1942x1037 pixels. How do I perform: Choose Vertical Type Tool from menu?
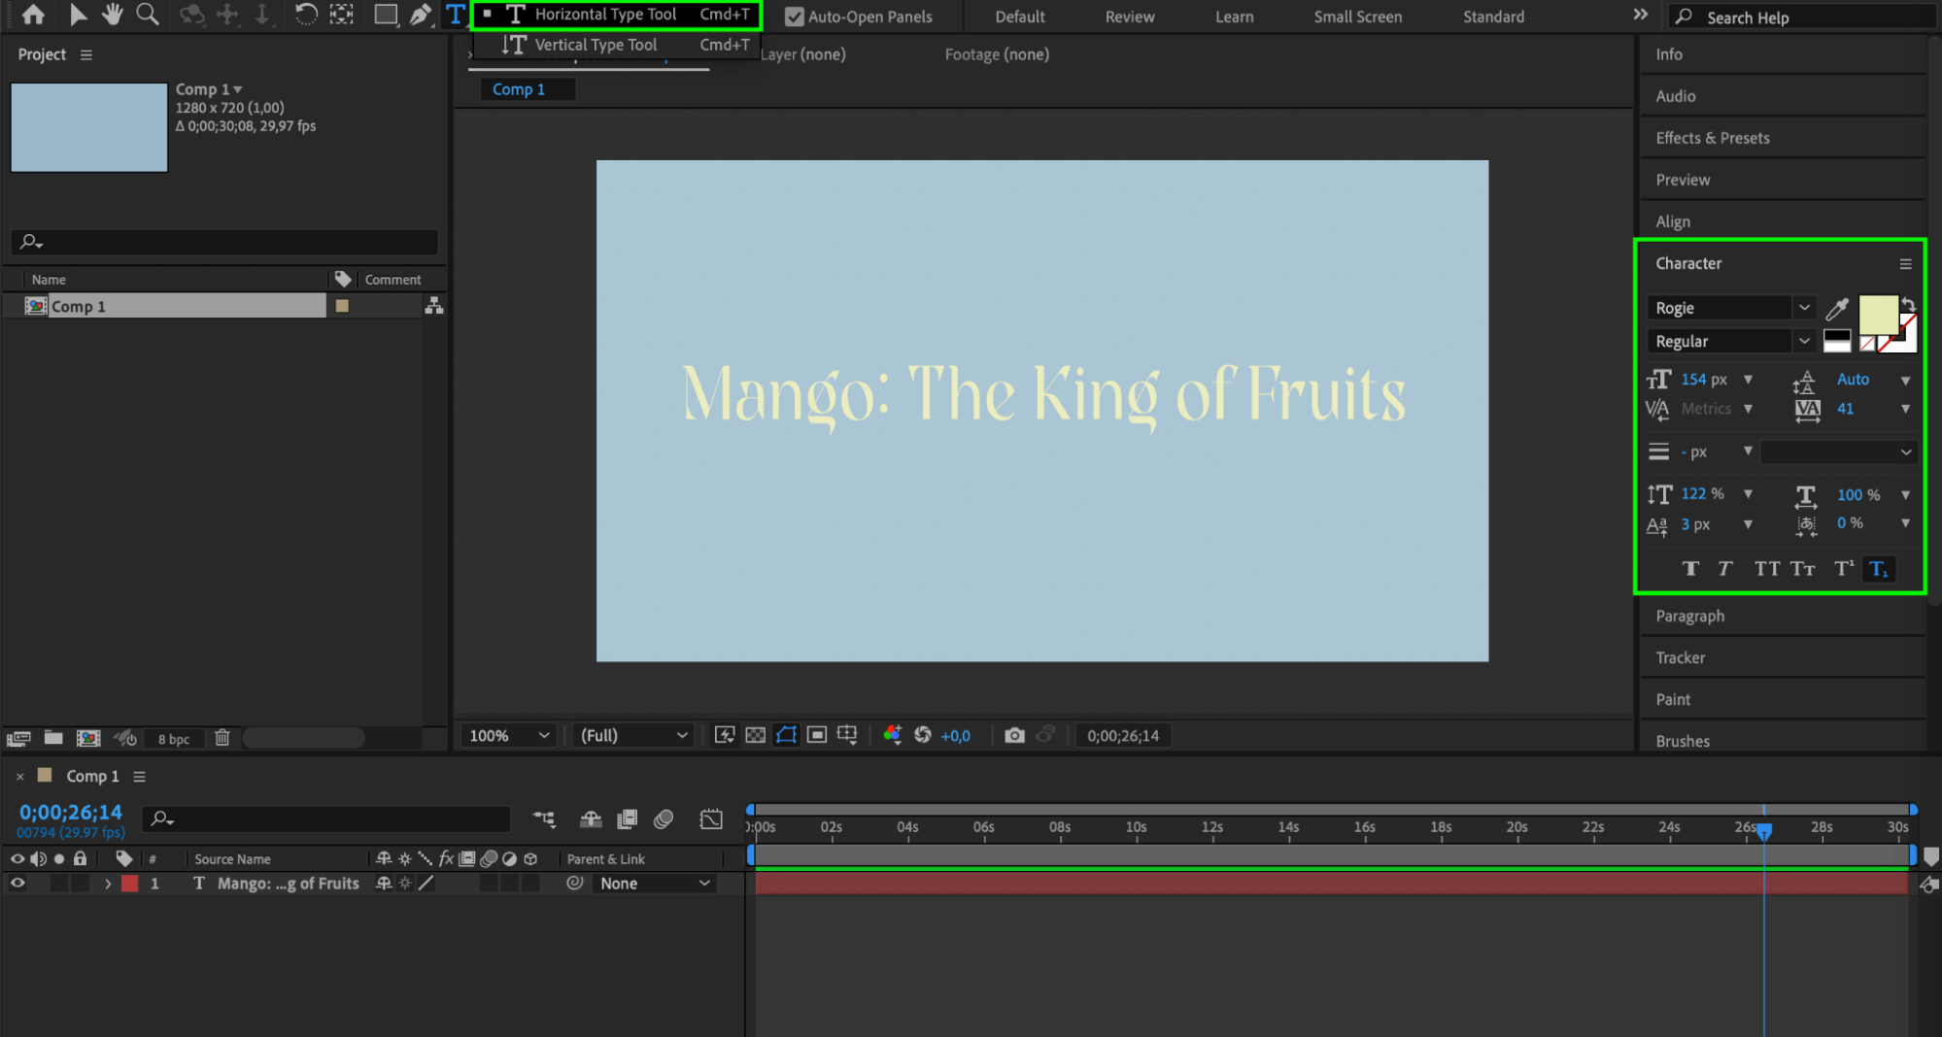596,45
